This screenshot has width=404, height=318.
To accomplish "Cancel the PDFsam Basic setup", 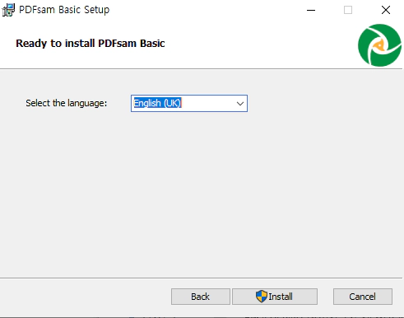I will click(363, 297).
